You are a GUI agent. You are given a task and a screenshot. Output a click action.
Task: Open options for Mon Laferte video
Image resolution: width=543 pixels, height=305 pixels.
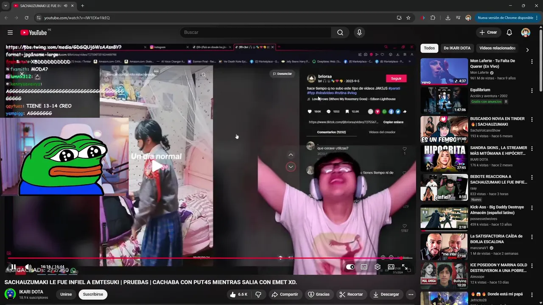(x=532, y=61)
